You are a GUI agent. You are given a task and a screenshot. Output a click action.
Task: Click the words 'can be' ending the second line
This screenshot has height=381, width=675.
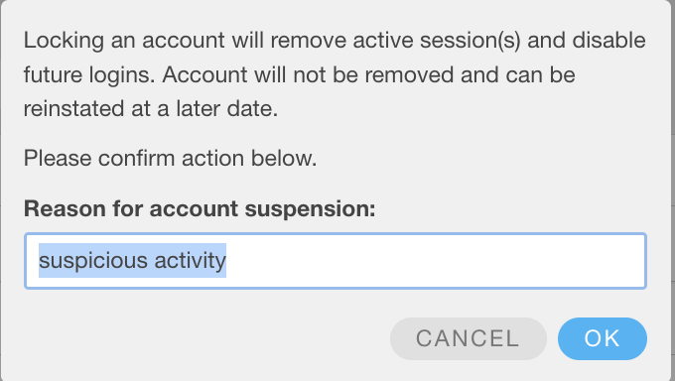(540, 74)
